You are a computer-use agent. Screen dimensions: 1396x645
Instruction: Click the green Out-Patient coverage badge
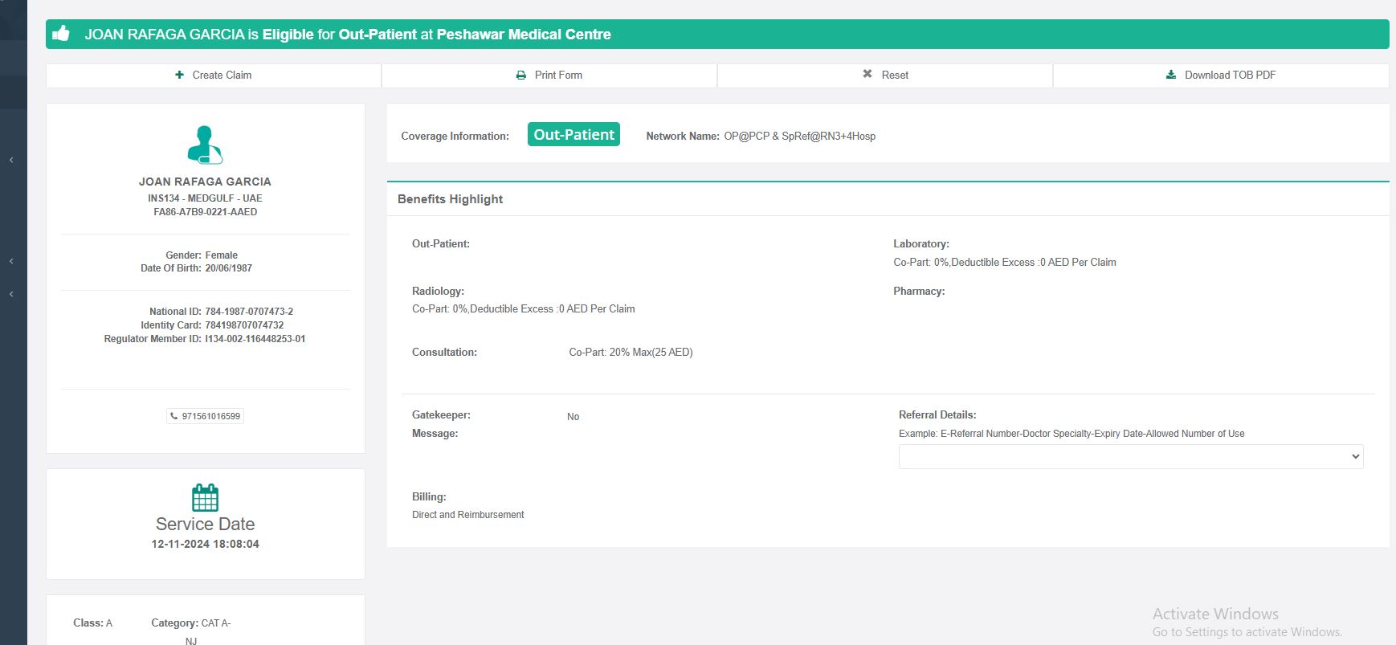point(574,135)
